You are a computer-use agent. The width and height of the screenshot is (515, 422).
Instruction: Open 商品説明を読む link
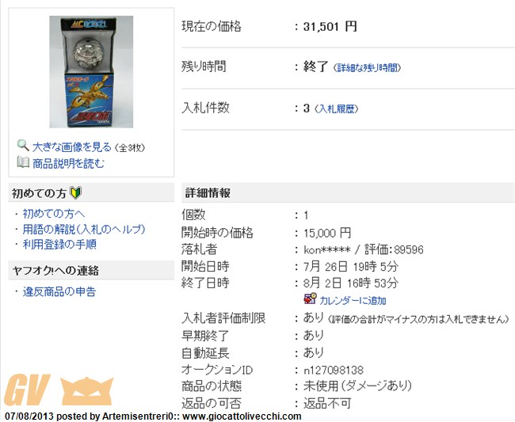click(68, 163)
